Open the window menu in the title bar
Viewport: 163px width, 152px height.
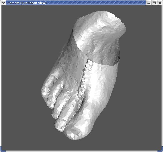(3, 3)
